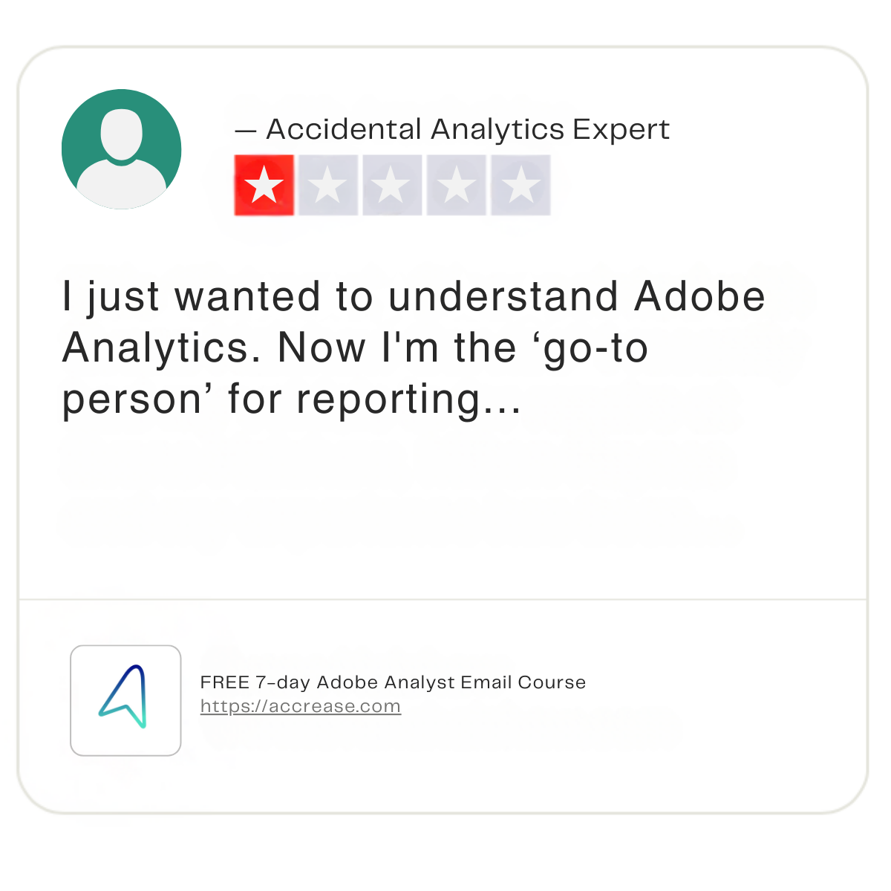Select the third gray star

click(392, 185)
